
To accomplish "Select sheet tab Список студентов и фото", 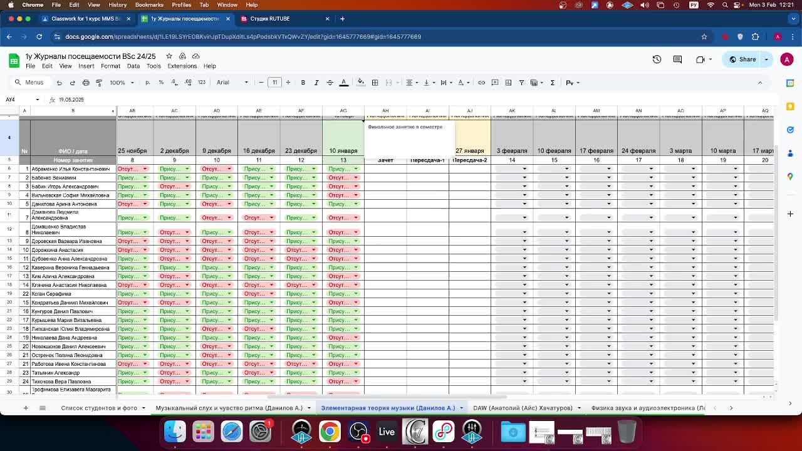I will 99,408.
